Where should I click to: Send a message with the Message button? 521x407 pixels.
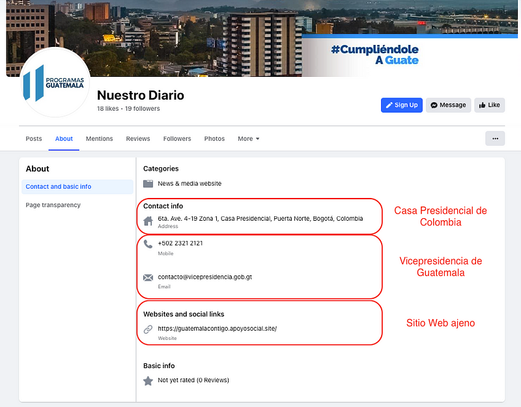pos(448,105)
